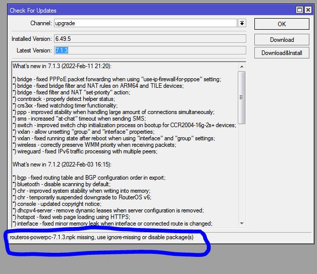Click the bridge "set-priority" action line
The image size is (317, 274).
[71, 92]
